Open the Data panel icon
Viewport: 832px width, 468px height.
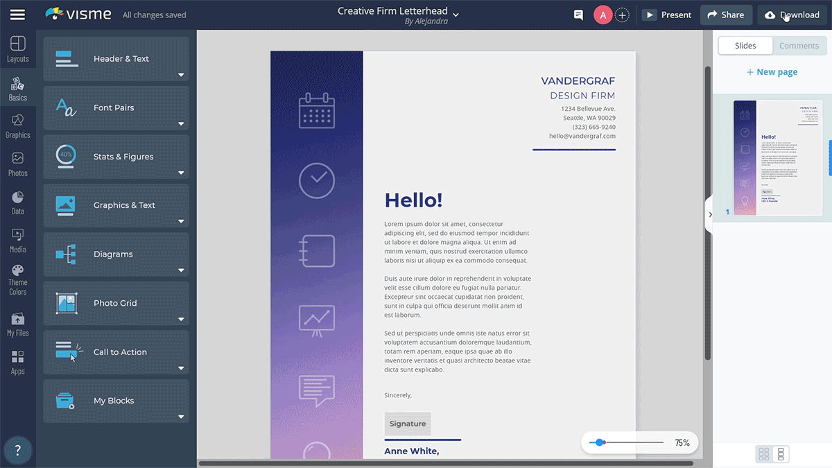[x=17, y=202]
